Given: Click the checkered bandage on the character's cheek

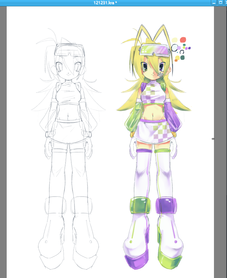Looking at the screenshot, I should pos(160,75).
